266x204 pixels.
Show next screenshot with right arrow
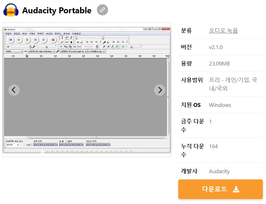pos(159,90)
